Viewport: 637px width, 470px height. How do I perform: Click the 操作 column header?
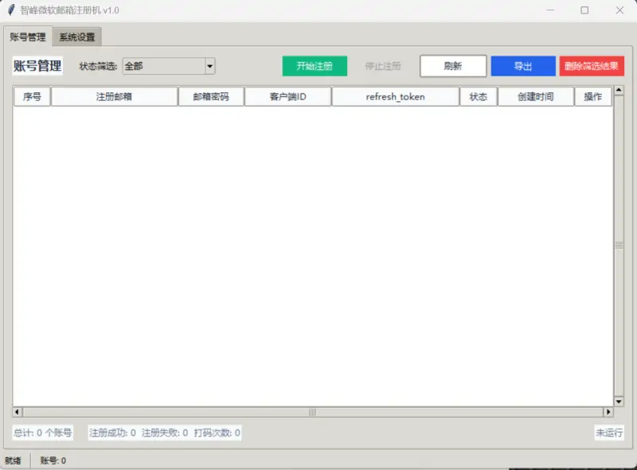point(593,96)
